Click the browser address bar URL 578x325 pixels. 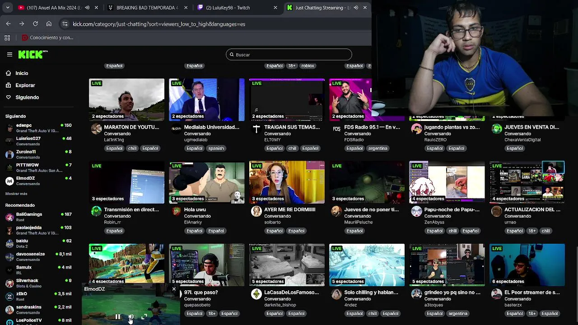click(159, 24)
